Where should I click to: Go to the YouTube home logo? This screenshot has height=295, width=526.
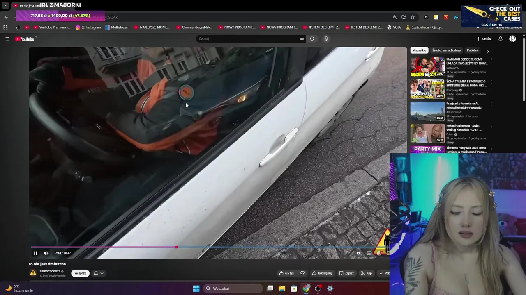pyautogui.click(x=25, y=39)
